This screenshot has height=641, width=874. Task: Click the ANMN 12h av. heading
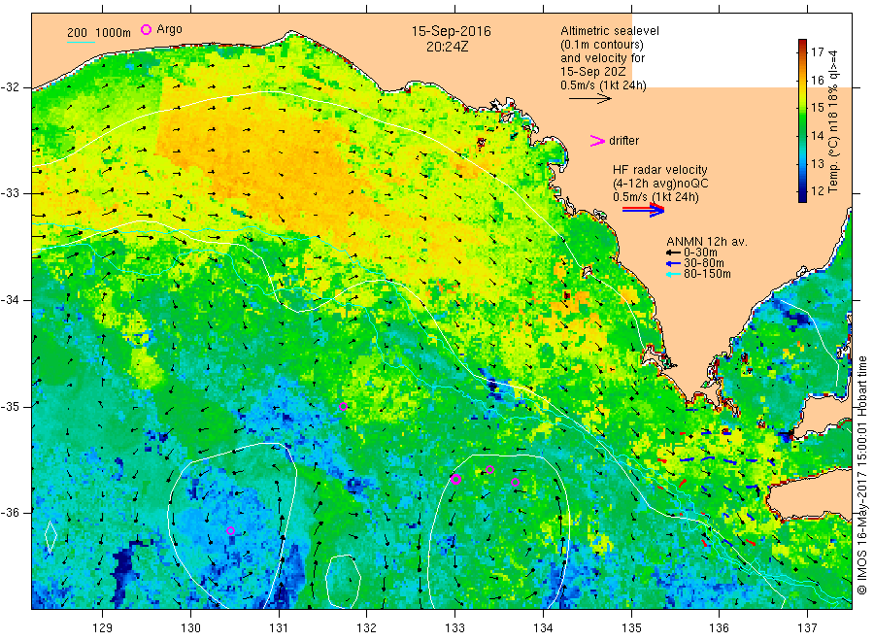tap(707, 242)
